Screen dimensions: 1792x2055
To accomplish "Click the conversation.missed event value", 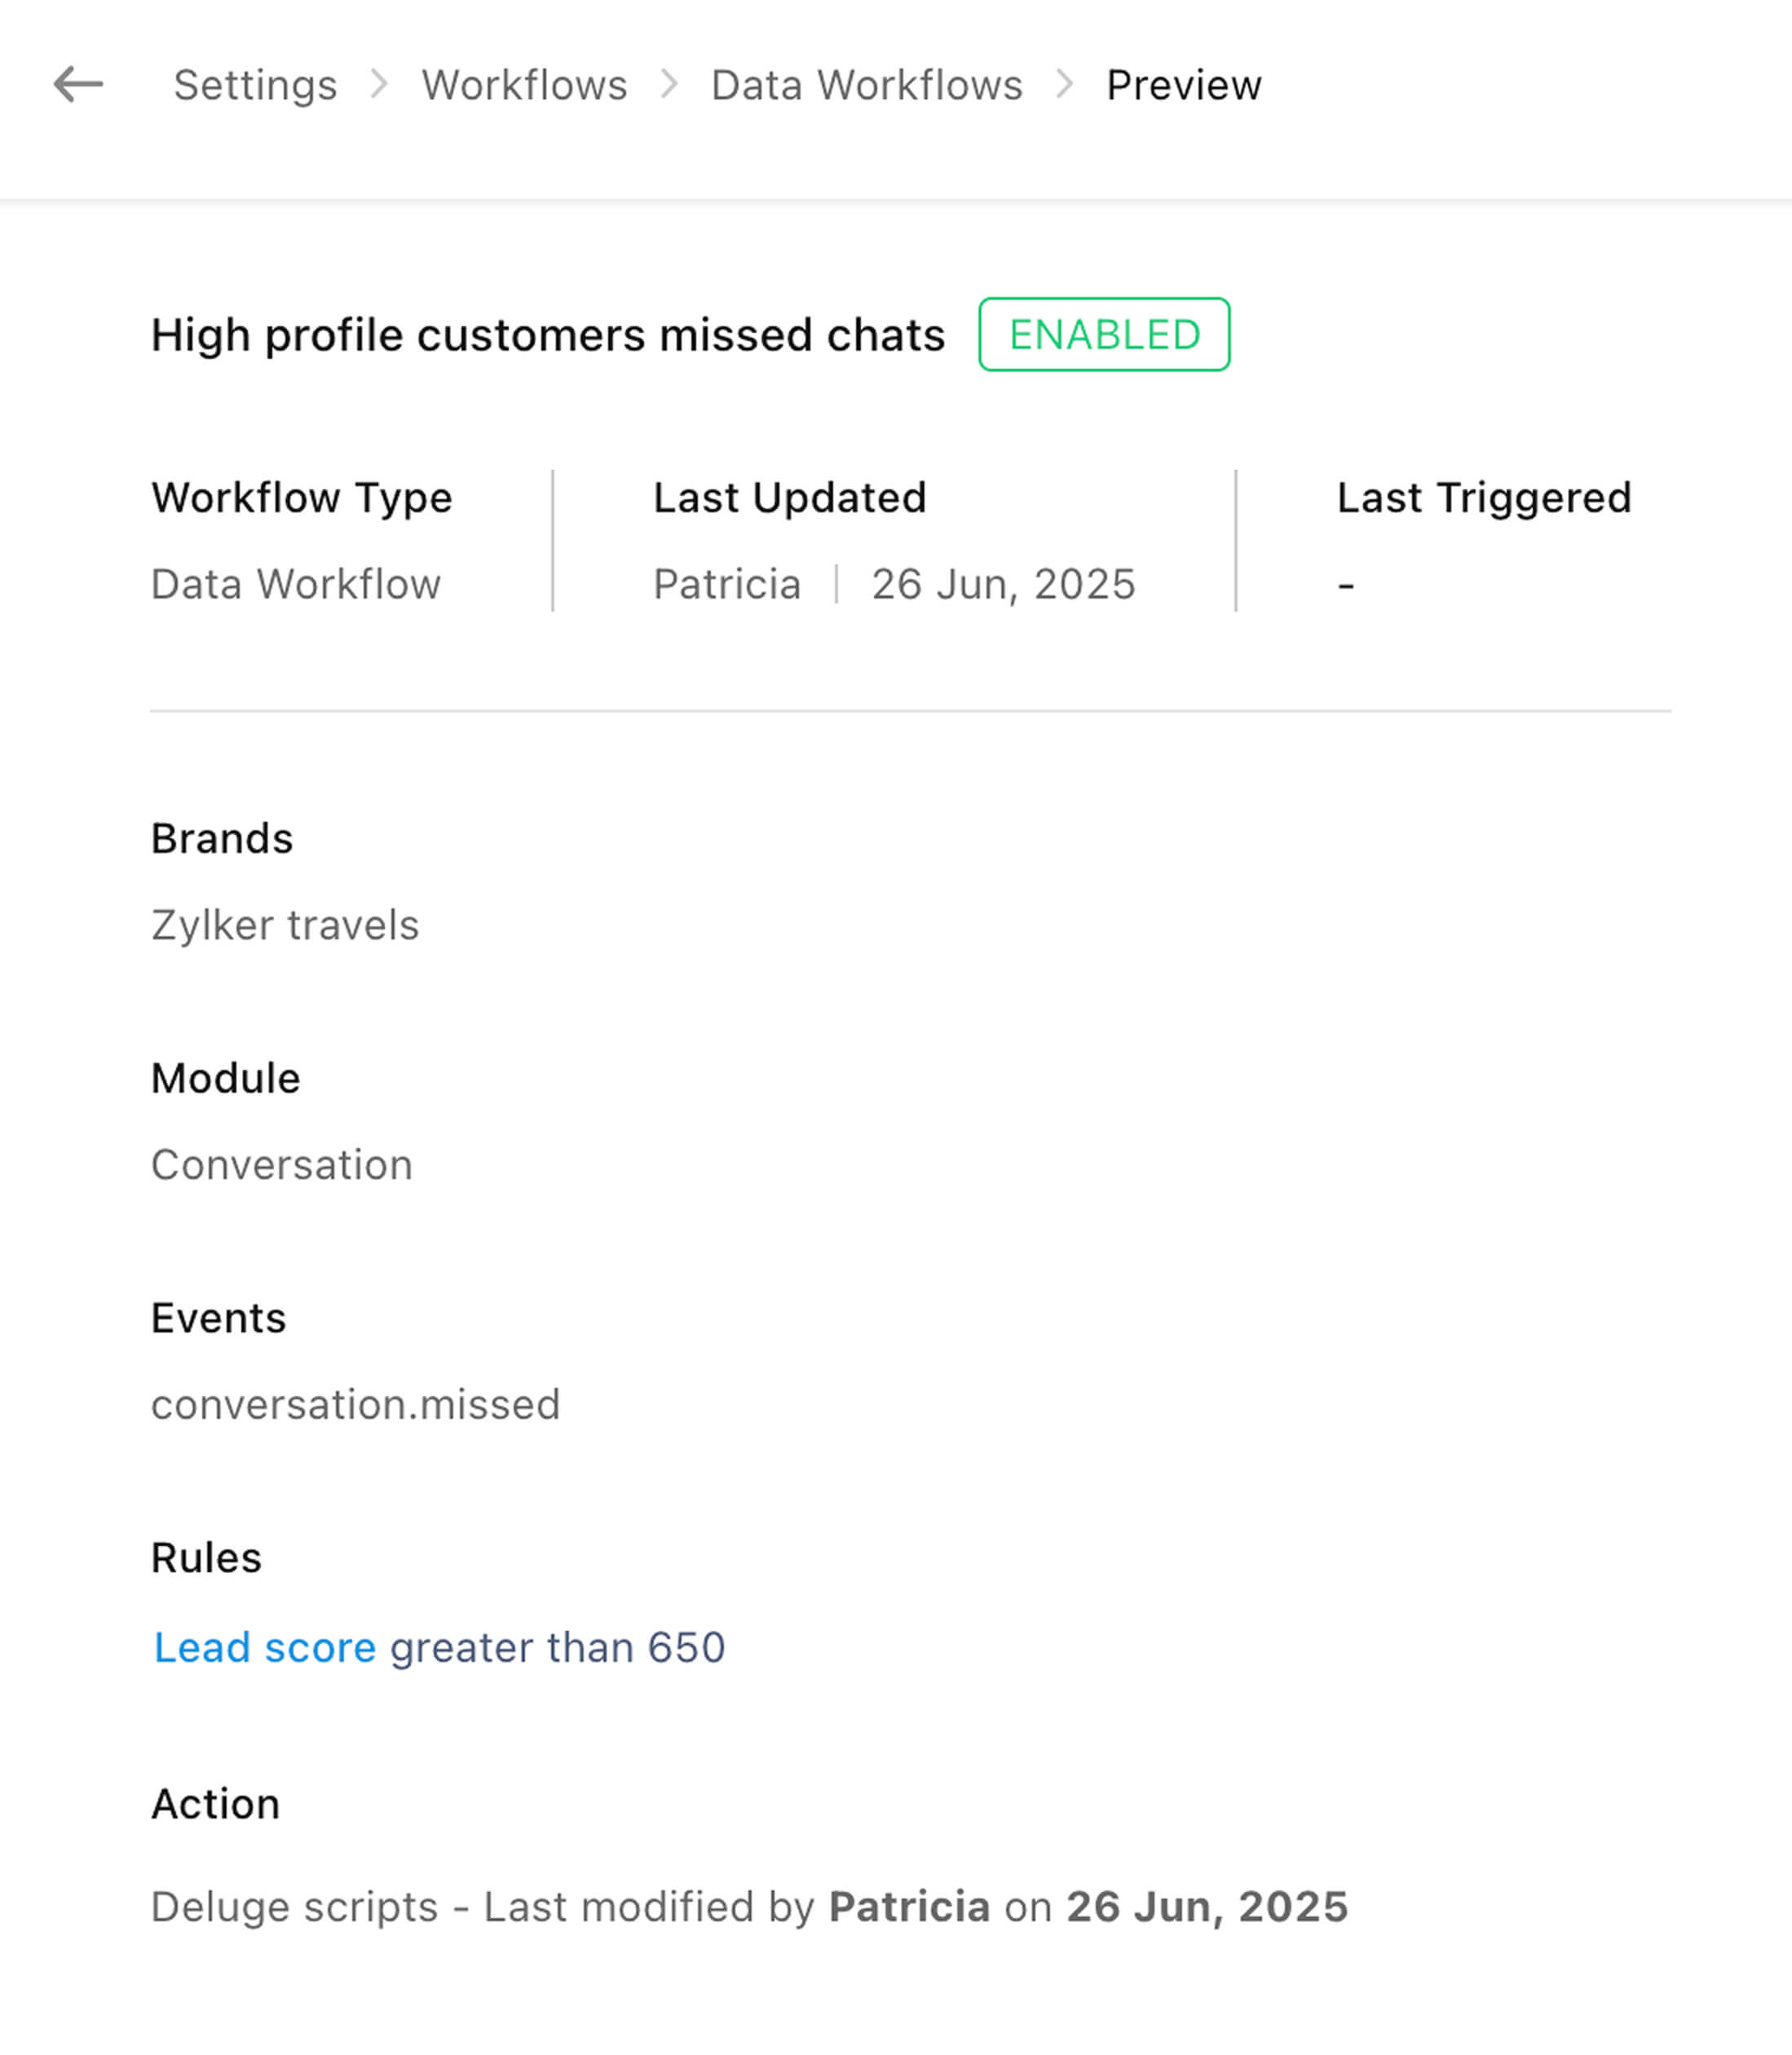I will coord(355,1405).
